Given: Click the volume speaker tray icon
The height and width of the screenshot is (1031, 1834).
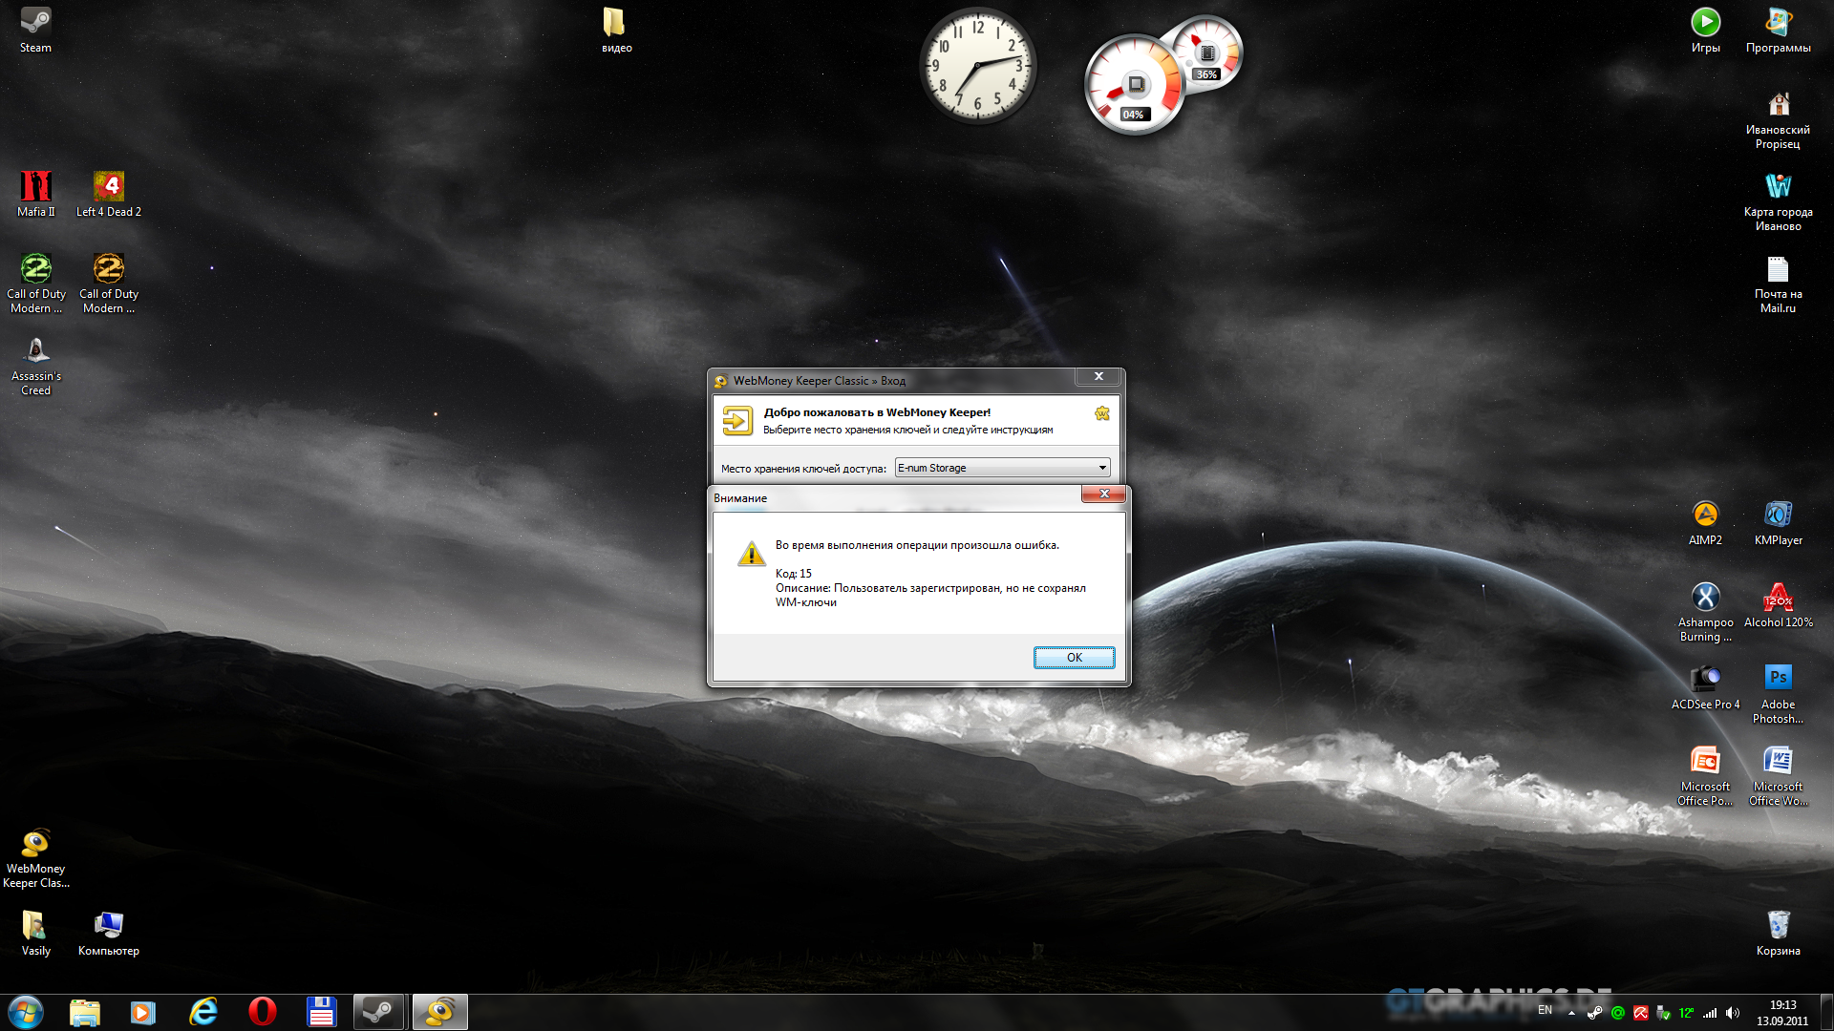Looking at the screenshot, I should click(x=1733, y=1013).
